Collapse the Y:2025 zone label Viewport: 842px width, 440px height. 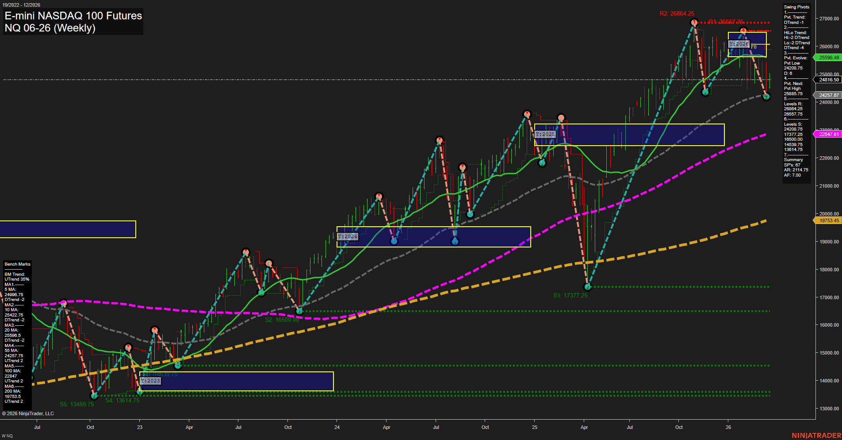tap(546, 134)
